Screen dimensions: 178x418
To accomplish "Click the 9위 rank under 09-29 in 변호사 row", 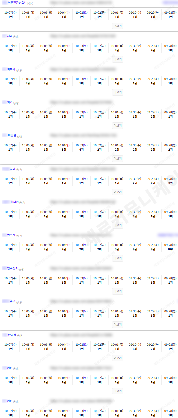I will point(153,249).
